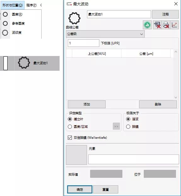
Task: Click the 下极限 [UPR] input field
Action: click(84, 43)
